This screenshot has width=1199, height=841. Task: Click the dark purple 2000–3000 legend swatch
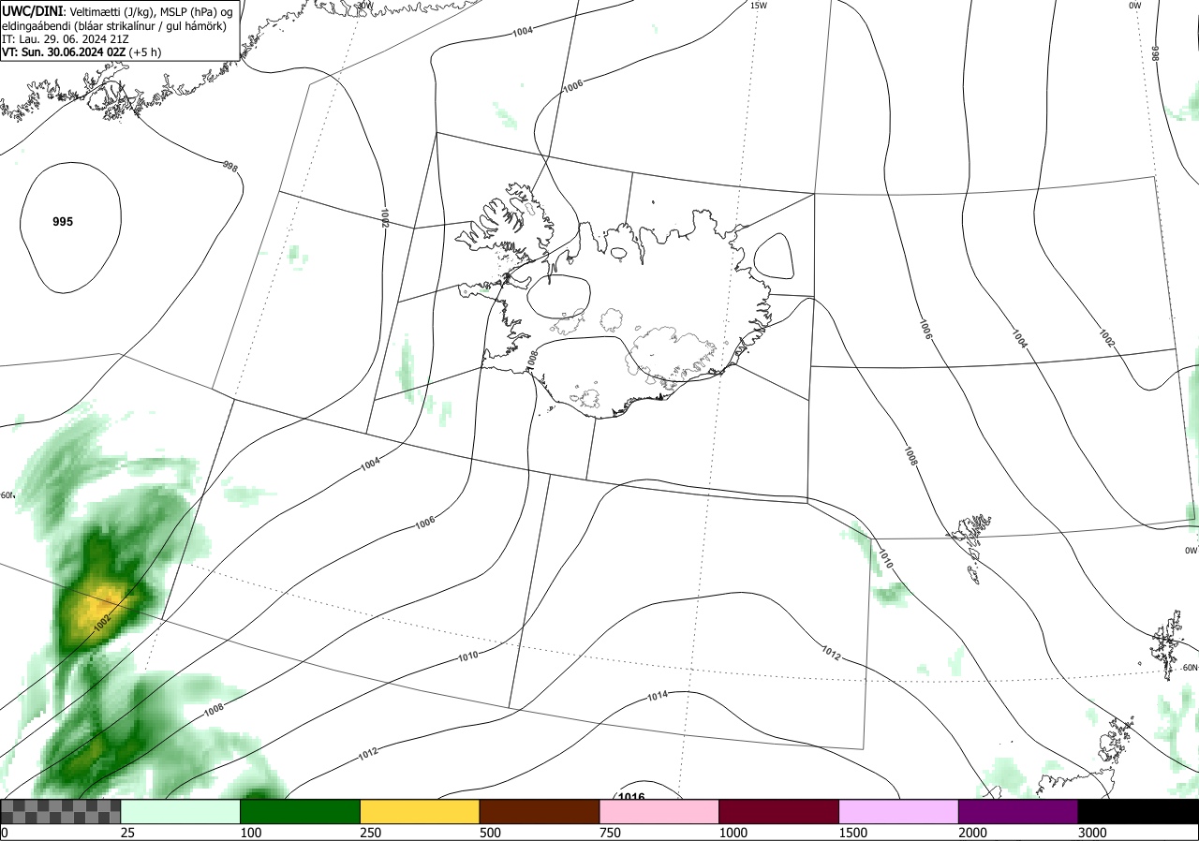[x=1018, y=811]
